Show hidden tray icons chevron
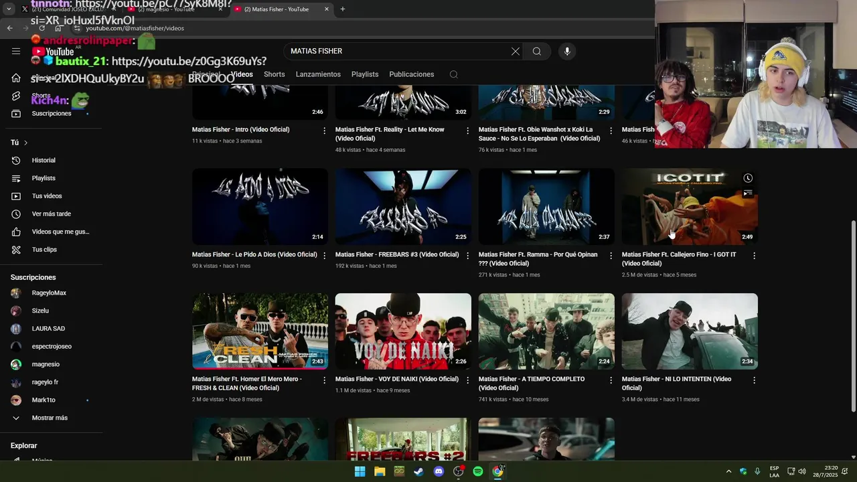The width and height of the screenshot is (857, 482). coord(729,471)
